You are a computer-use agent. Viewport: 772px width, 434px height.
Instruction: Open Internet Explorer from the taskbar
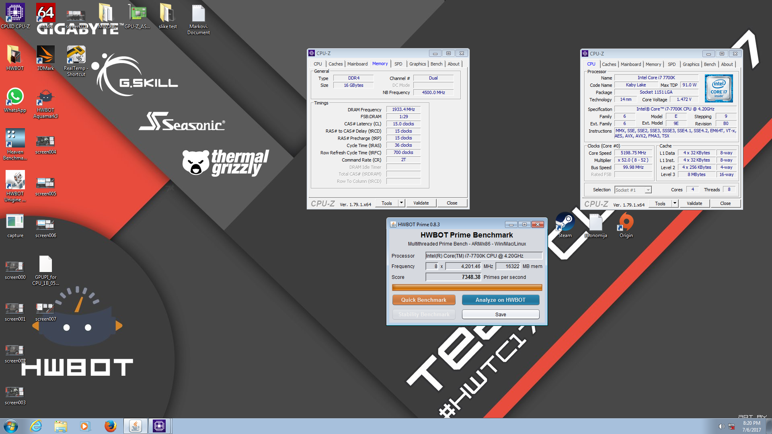[36, 426]
